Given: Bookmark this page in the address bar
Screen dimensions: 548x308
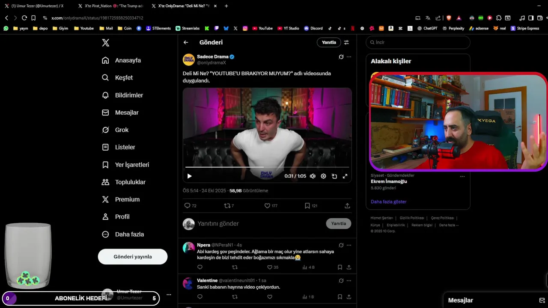Looking at the screenshot, I should tap(33, 18).
